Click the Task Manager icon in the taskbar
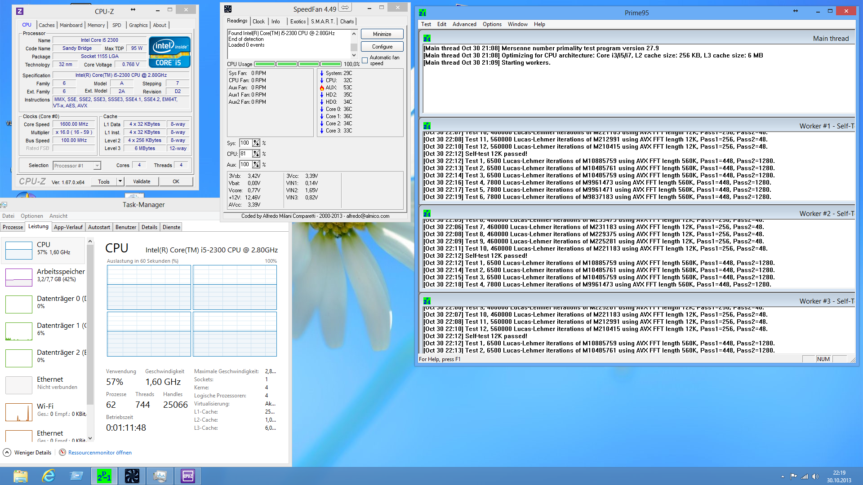The width and height of the screenshot is (863, 485). [160, 476]
